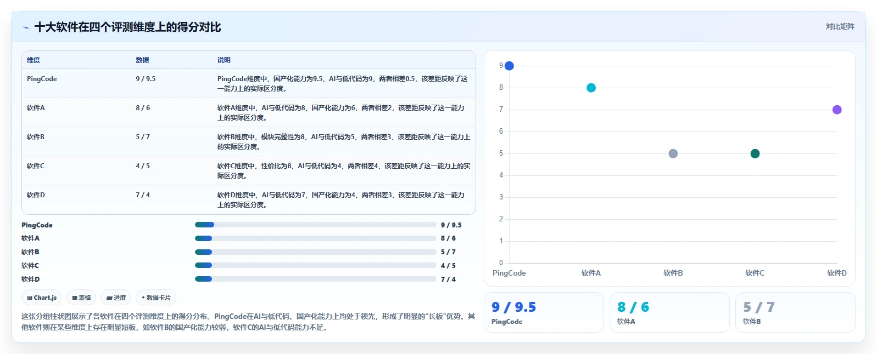Click the 软件D progress bar
Image resolution: width=877 pixels, height=354 pixels.
pos(315,279)
